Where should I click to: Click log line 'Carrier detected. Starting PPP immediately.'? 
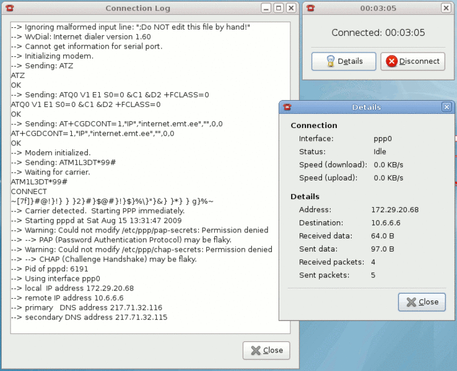(98, 211)
